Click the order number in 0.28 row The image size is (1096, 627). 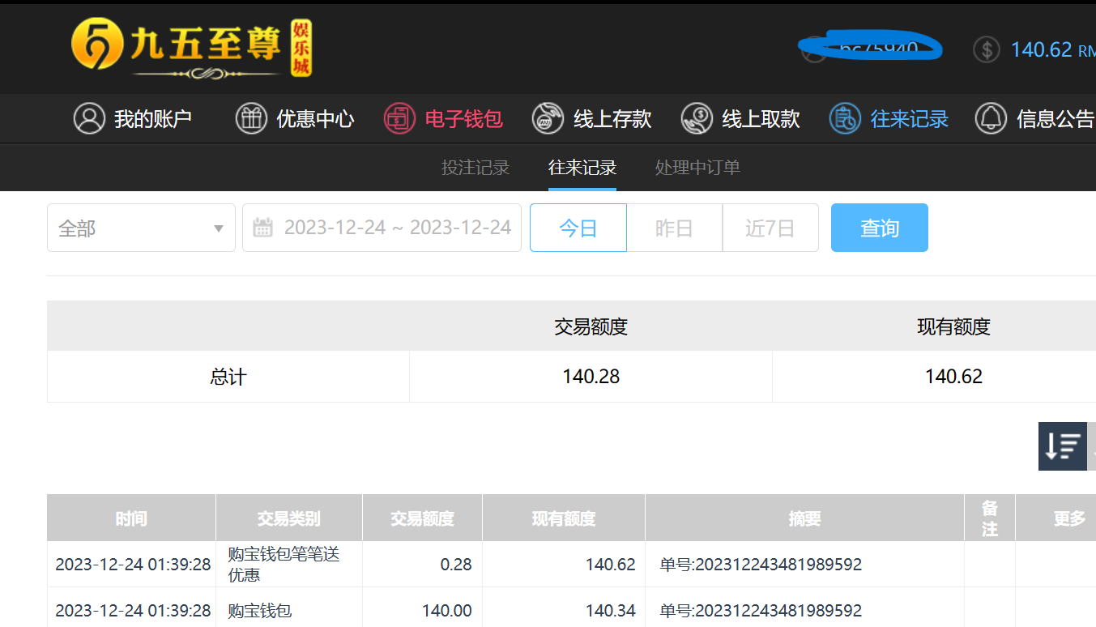[x=761, y=565]
